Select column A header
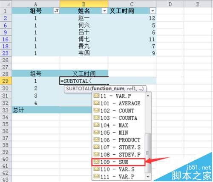This screenshot has width=213, height=182. [36, 4]
